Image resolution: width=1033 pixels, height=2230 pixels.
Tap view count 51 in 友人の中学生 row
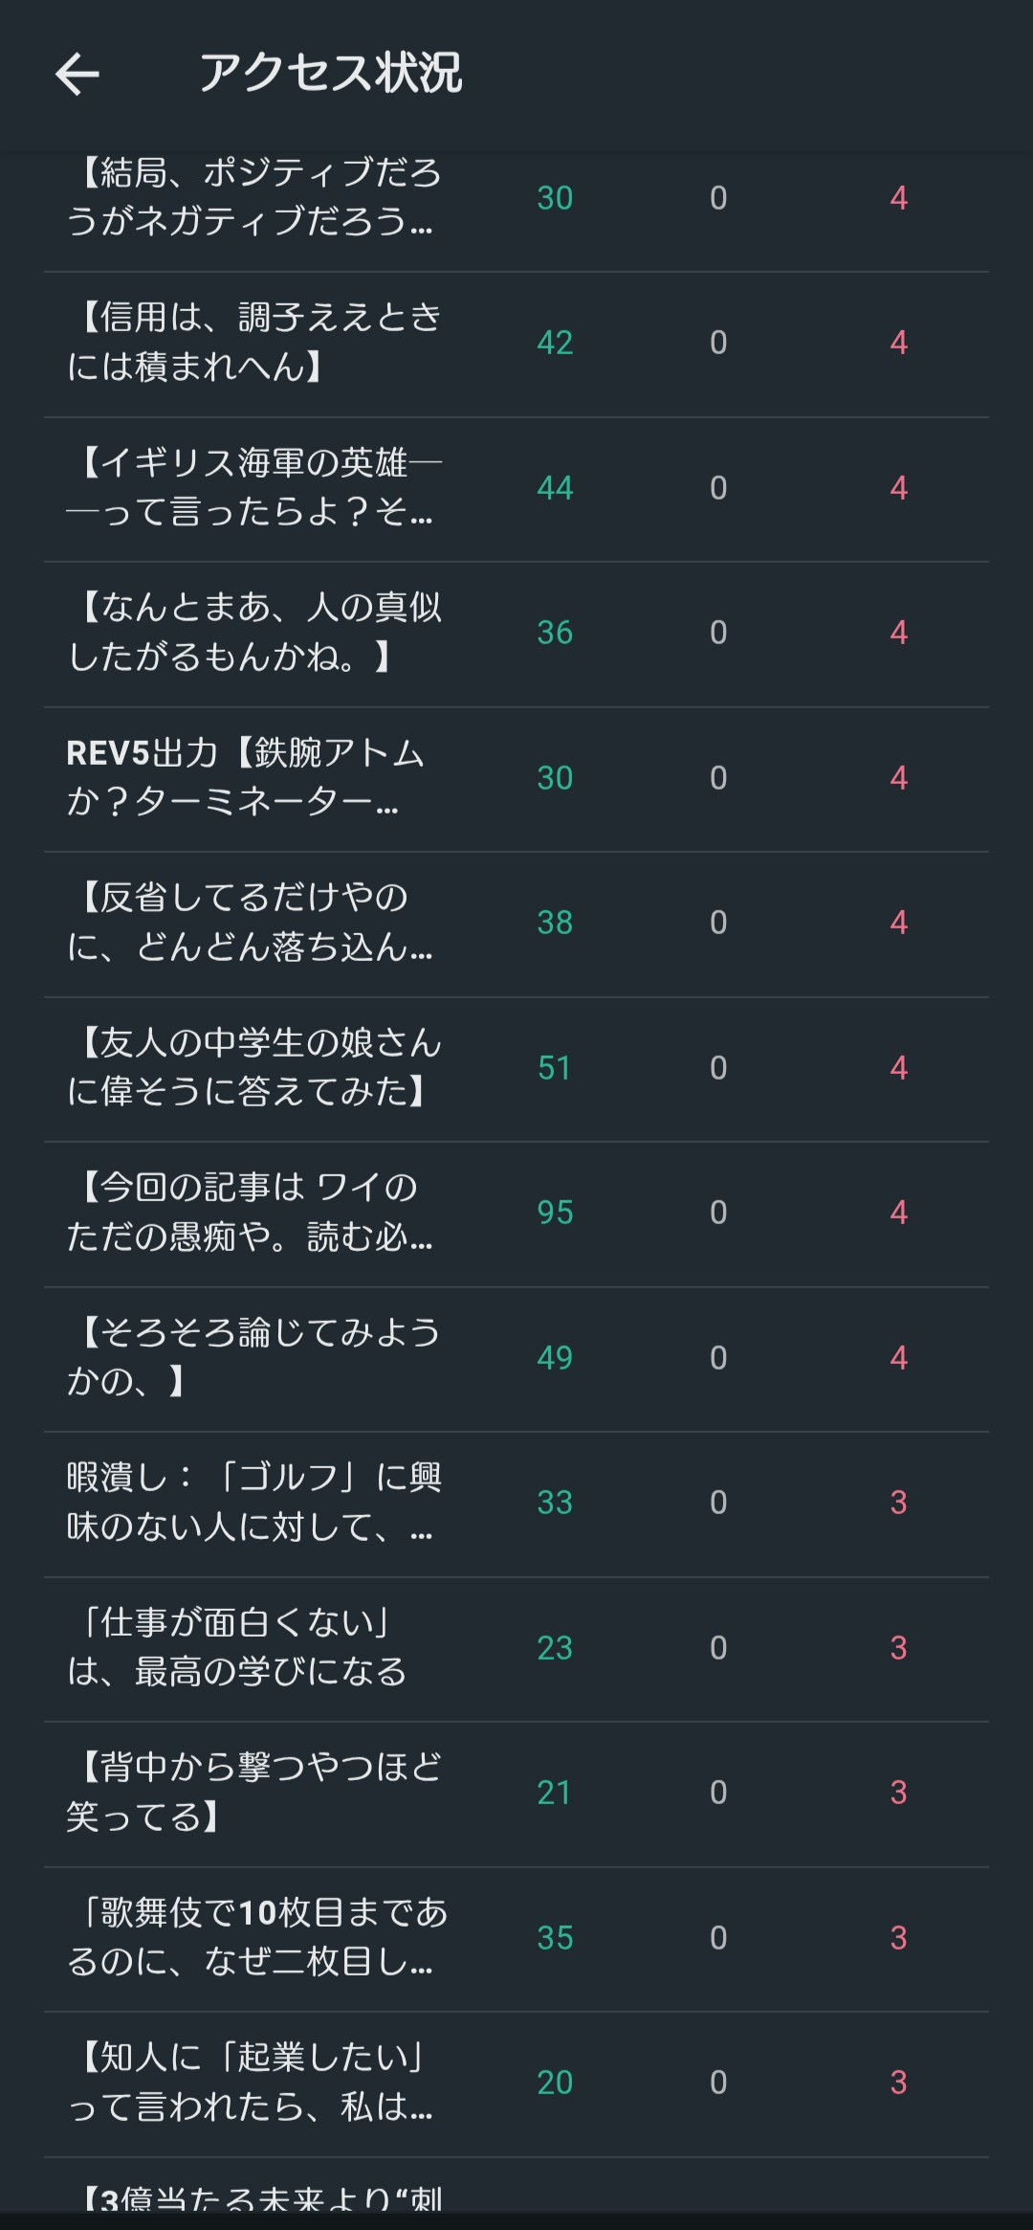coord(555,1068)
